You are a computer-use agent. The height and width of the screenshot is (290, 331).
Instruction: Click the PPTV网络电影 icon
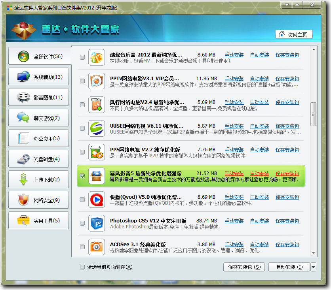point(96,81)
